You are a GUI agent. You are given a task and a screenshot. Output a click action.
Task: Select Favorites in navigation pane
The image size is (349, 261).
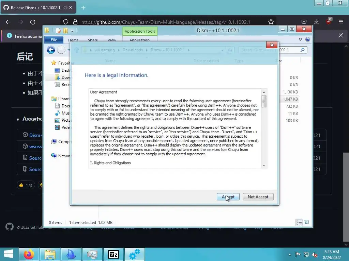pyautogui.click(x=61, y=63)
